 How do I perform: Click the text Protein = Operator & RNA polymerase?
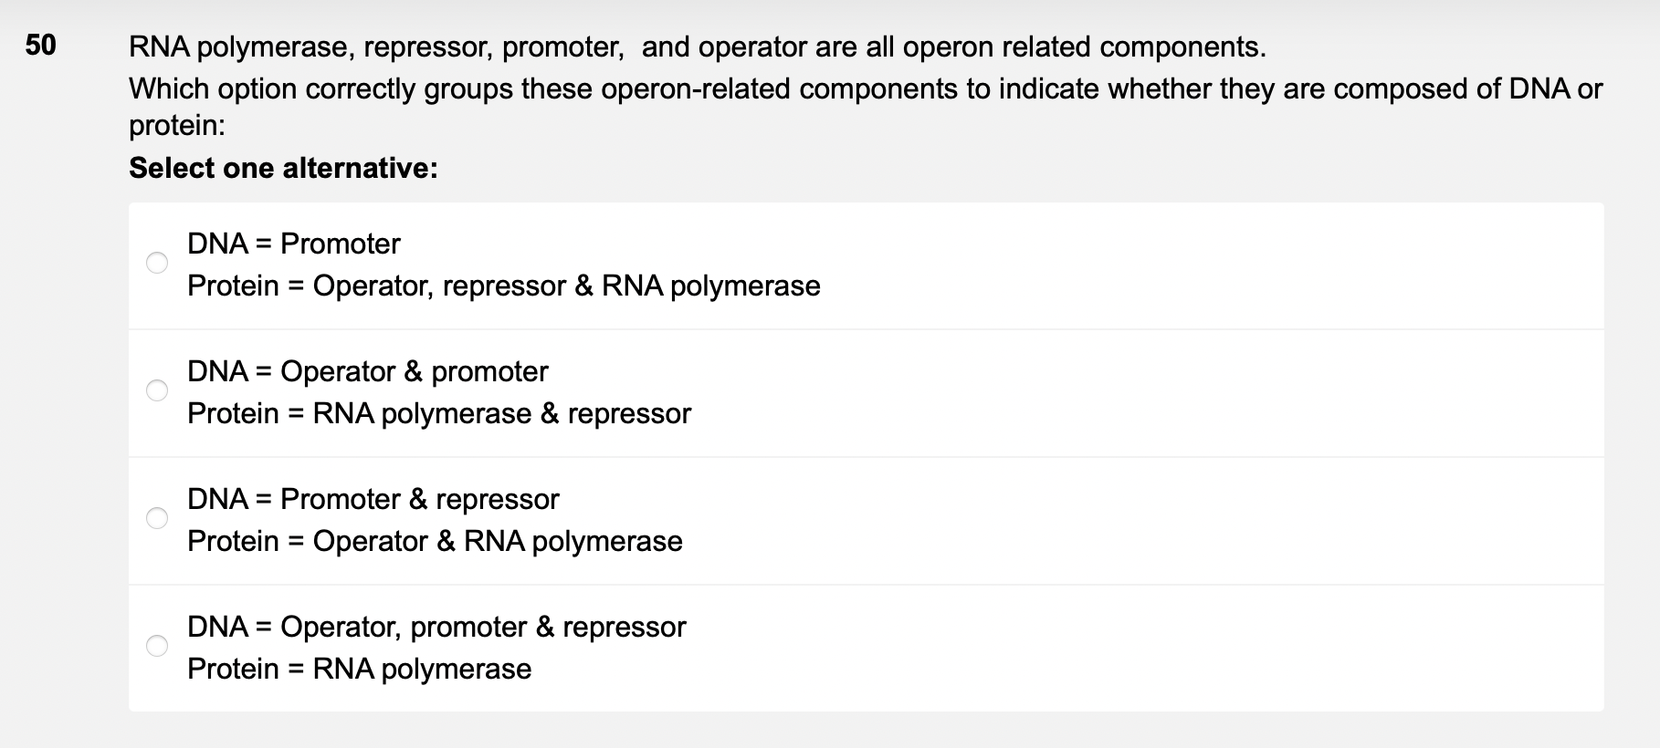[434, 541]
